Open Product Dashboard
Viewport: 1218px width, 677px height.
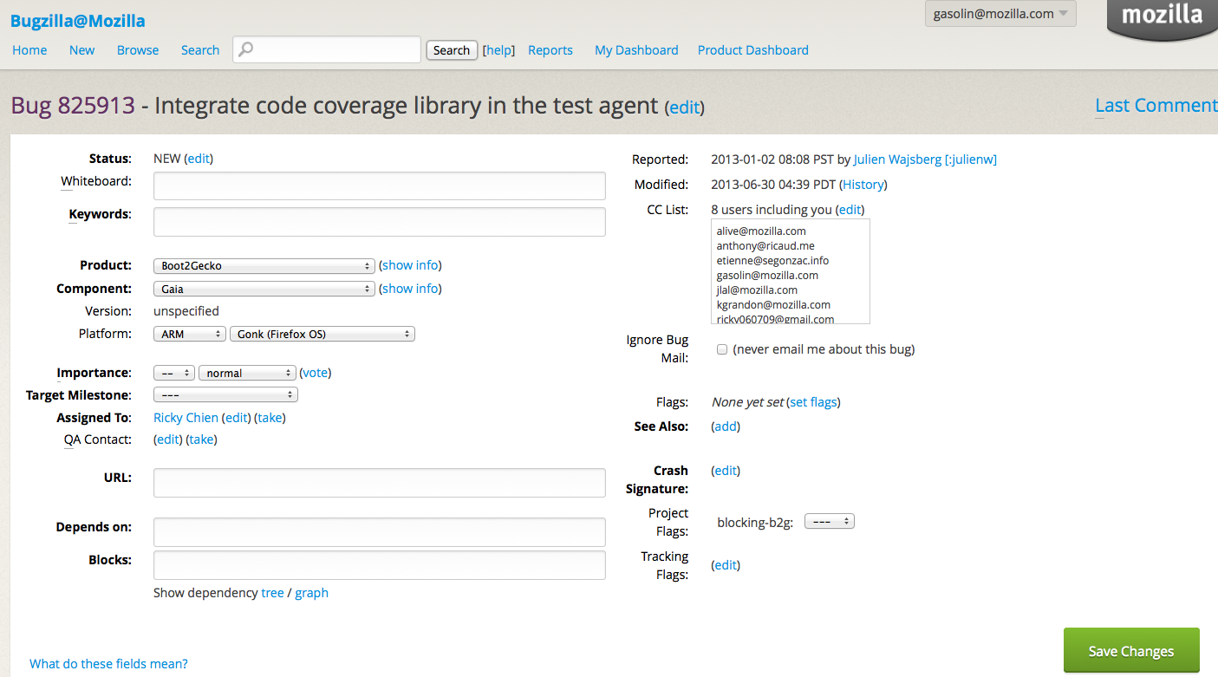pyautogui.click(x=753, y=50)
